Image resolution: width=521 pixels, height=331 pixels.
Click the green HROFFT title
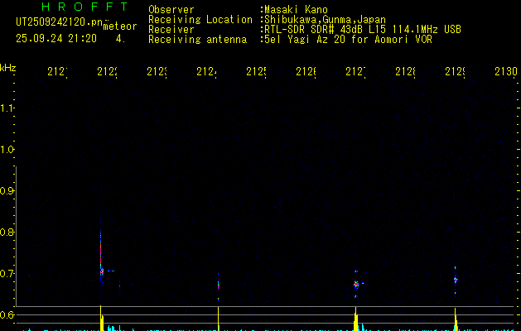[x=84, y=7]
